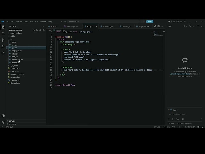The width and height of the screenshot is (205, 154).
Task: Toggle the primary side bar layout button
Action: [177, 21]
